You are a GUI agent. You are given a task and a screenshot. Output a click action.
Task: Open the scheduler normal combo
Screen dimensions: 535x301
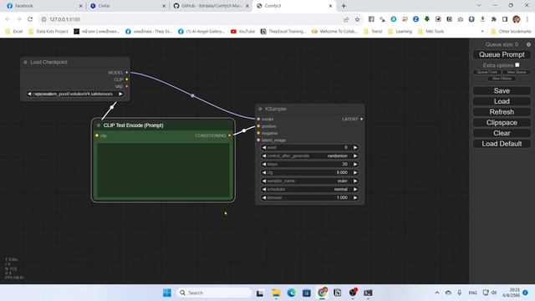309,190
